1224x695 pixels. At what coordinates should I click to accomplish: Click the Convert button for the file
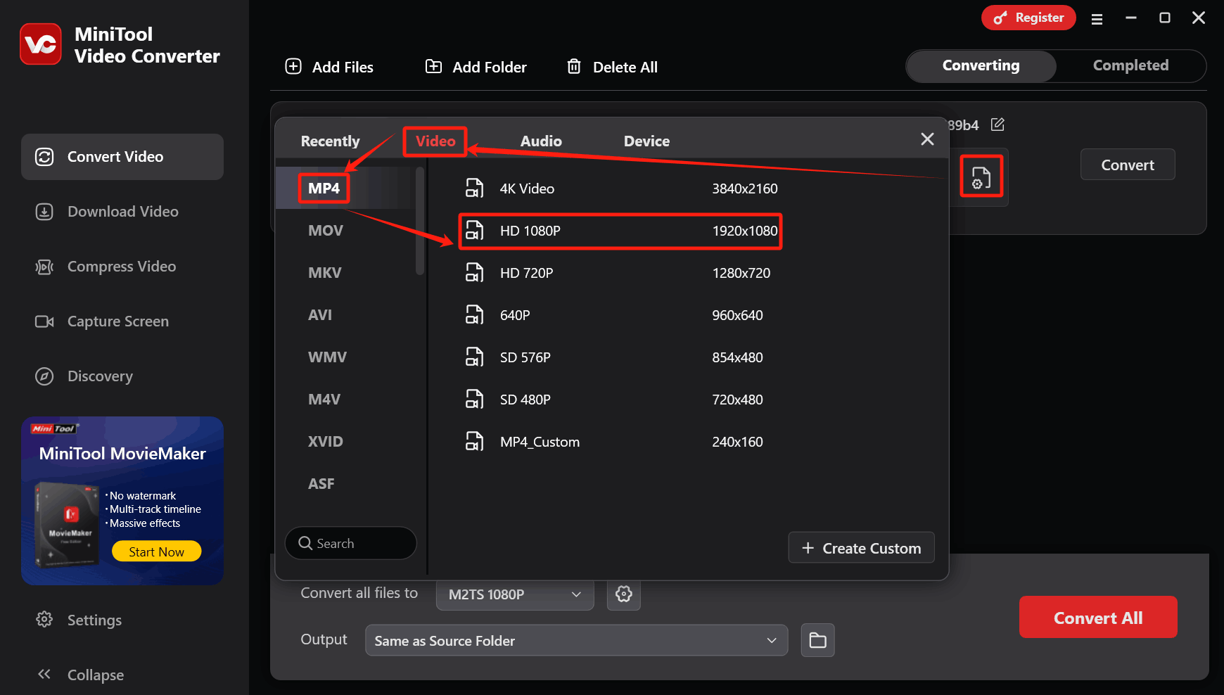tap(1128, 165)
